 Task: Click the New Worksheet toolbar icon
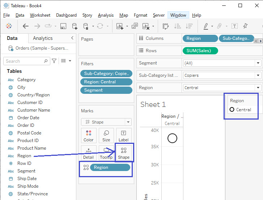pyautogui.click(x=120, y=26)
